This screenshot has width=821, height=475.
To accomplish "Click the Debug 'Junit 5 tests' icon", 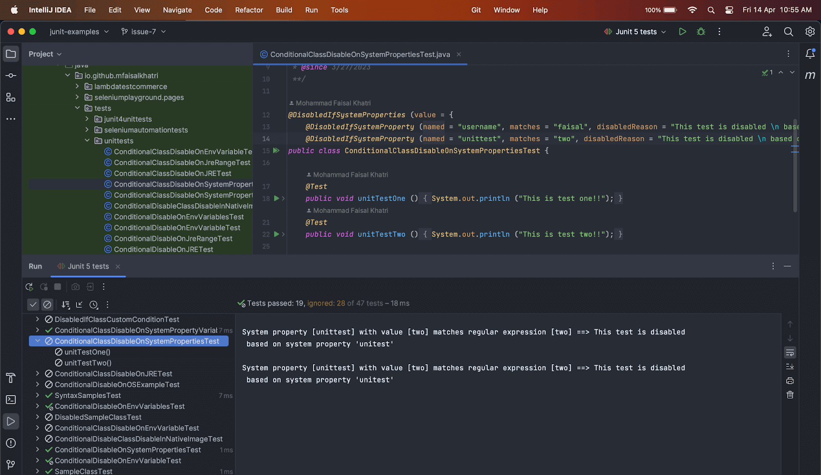I will coord(701,31).
